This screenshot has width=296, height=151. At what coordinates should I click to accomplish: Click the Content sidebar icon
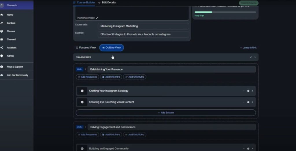[1, 23]
